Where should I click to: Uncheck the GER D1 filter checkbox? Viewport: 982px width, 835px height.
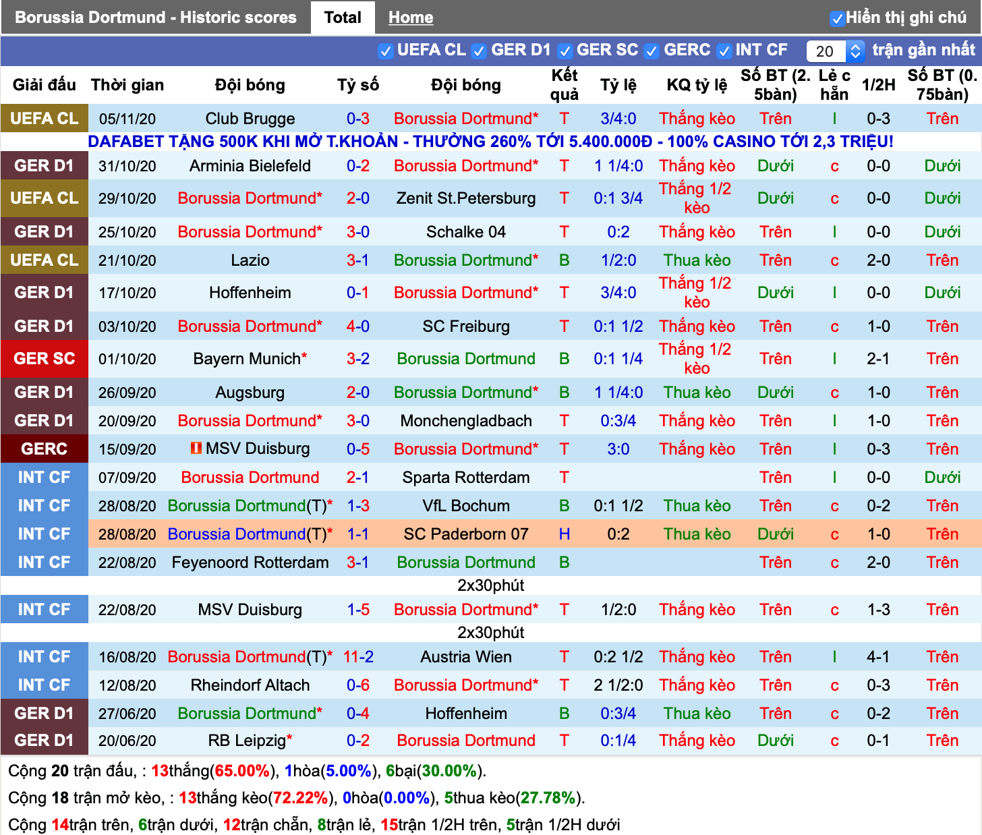[479, 51]
